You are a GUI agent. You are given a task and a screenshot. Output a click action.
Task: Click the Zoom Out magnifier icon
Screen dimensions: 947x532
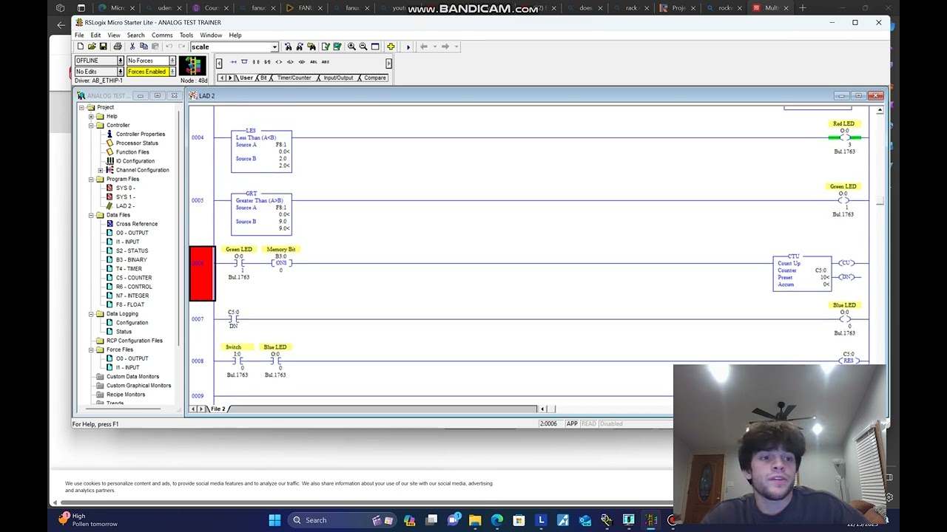pos(363,47)
